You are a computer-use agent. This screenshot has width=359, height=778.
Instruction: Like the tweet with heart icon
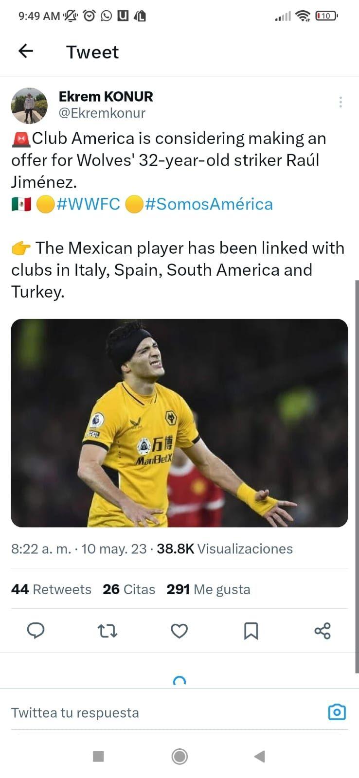[x=179, y=631]
